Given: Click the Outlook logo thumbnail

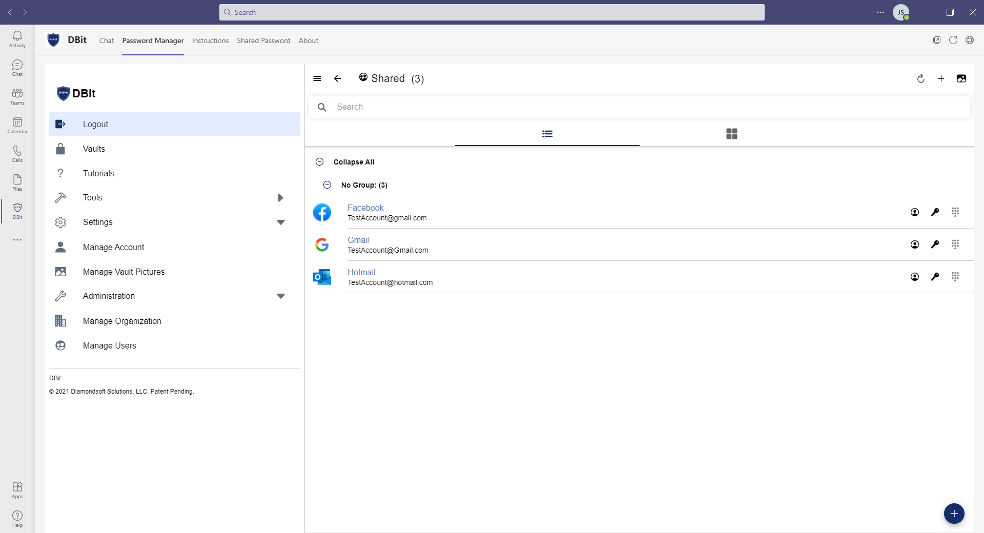Looking at the screenshot, I should pos(322,277).
